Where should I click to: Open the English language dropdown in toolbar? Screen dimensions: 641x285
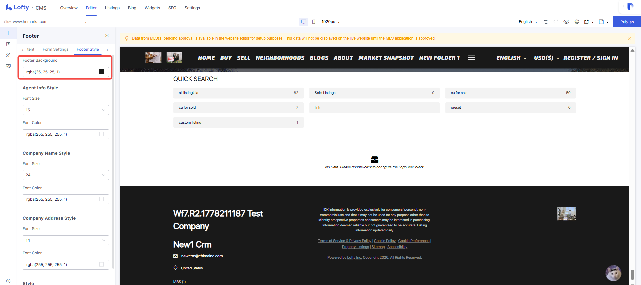[x=527, y=22]
